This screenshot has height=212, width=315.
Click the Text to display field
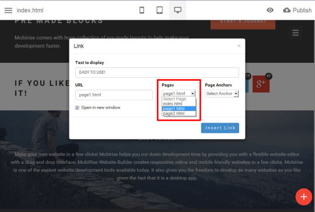click(x=157, y=73)
